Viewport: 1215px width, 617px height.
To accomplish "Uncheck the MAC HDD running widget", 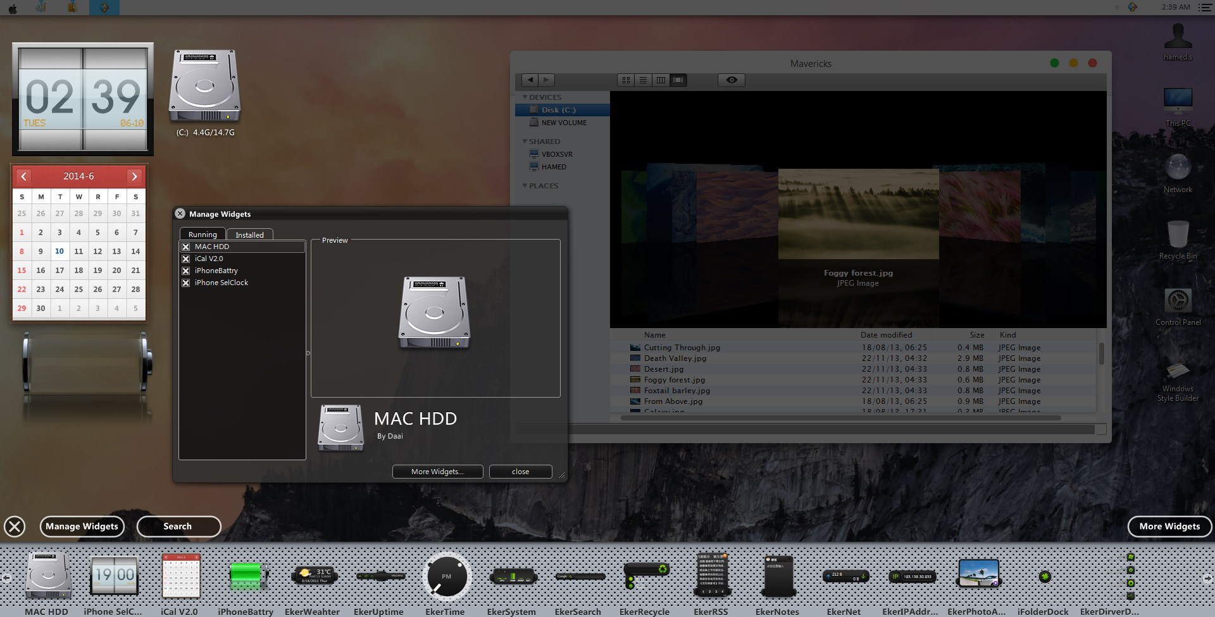I will 186,247.
